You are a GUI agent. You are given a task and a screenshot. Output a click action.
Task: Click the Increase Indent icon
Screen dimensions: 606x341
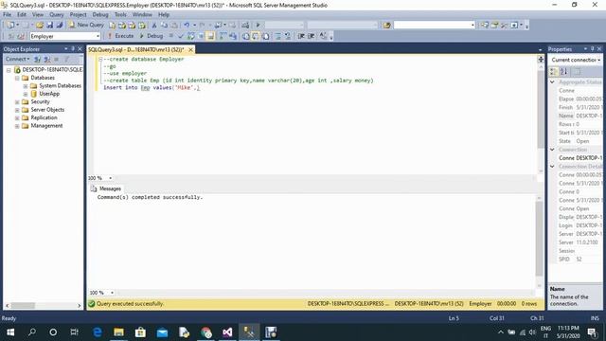311,36
